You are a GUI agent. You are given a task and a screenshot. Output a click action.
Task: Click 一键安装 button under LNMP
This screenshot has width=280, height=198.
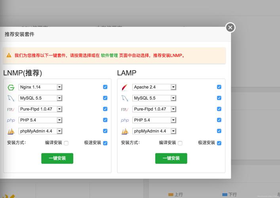[57, 158]
